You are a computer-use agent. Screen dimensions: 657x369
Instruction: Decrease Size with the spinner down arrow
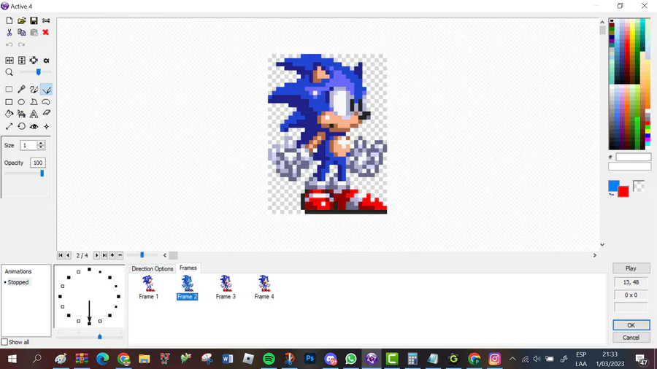[41, 147]
